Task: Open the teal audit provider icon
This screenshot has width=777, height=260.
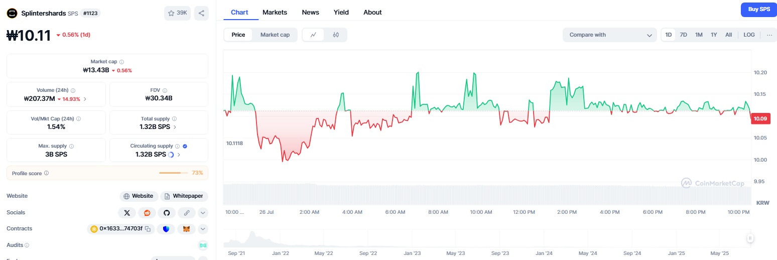Action: 203,245
